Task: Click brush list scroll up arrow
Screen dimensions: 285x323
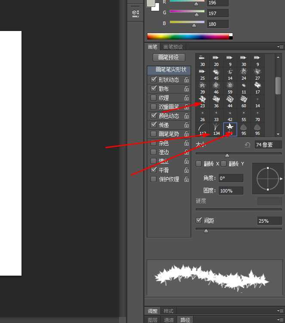Action: (278, 57)
